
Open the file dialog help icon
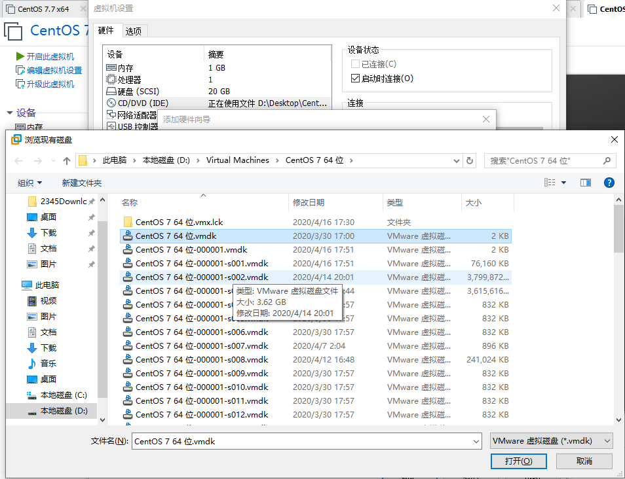click(609, 183)
